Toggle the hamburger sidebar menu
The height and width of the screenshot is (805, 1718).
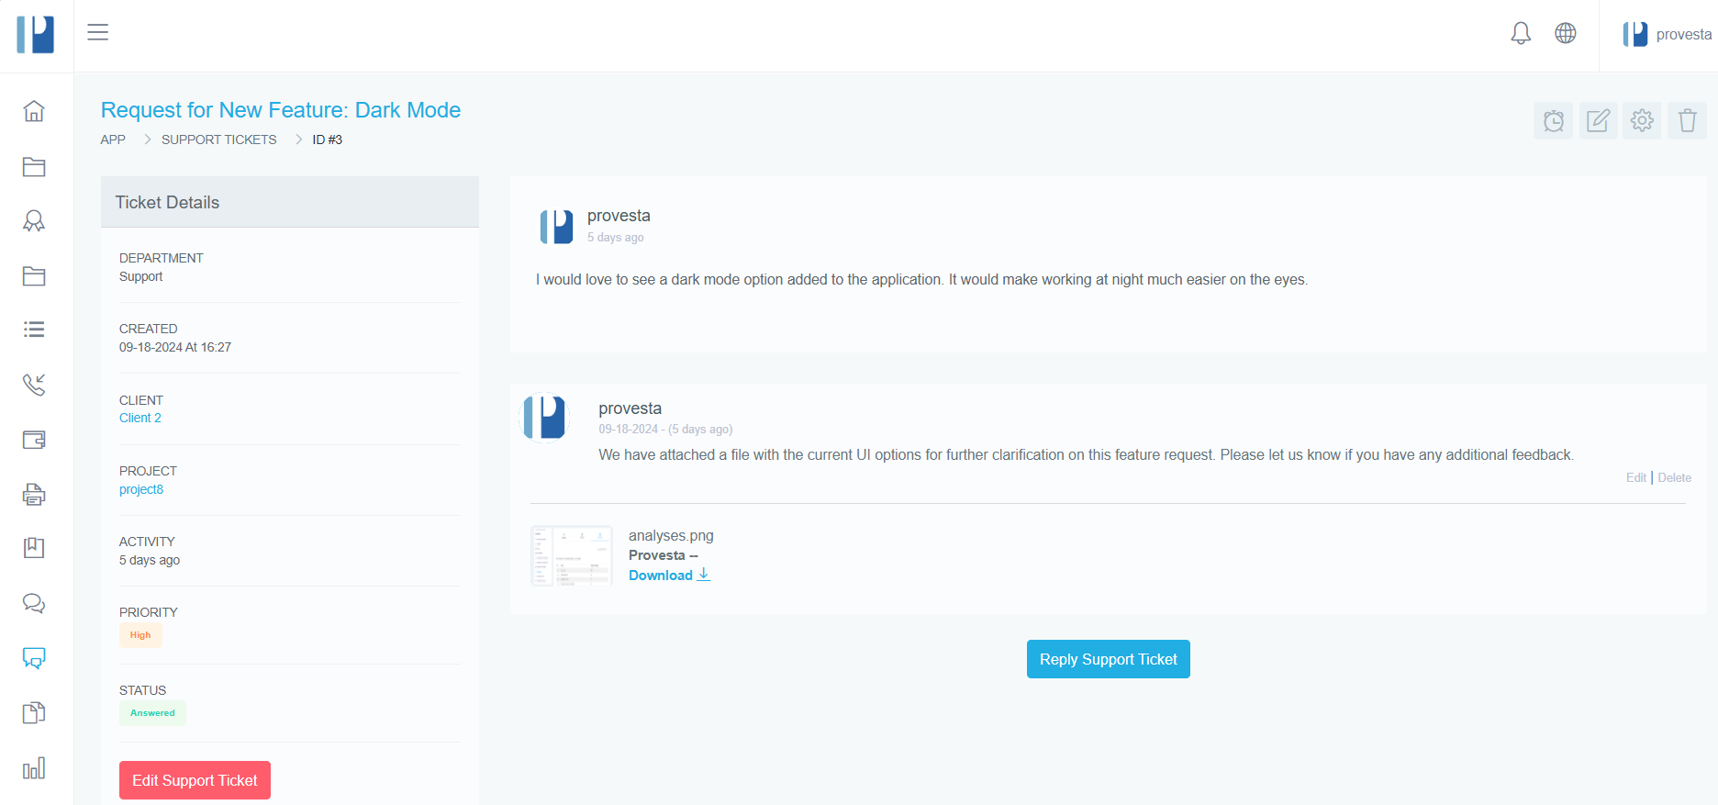pyautogui.click(x=98, y=32)
